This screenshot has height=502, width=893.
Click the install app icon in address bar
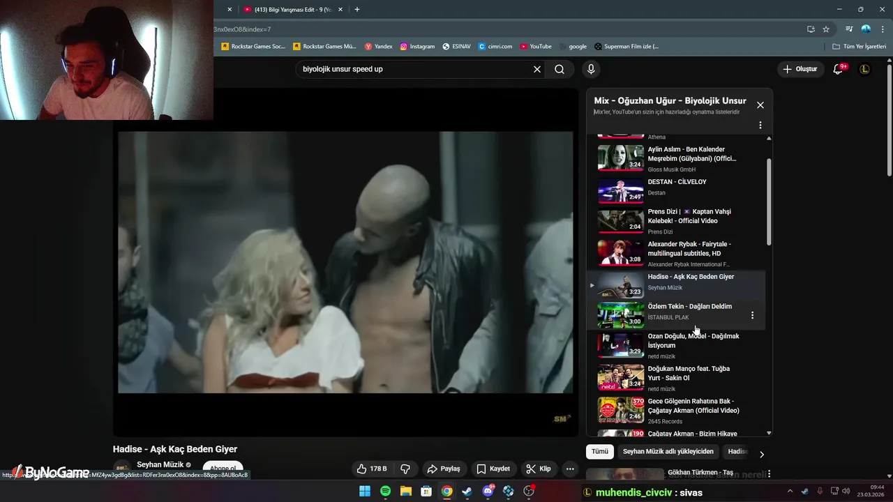coord(811,29)
